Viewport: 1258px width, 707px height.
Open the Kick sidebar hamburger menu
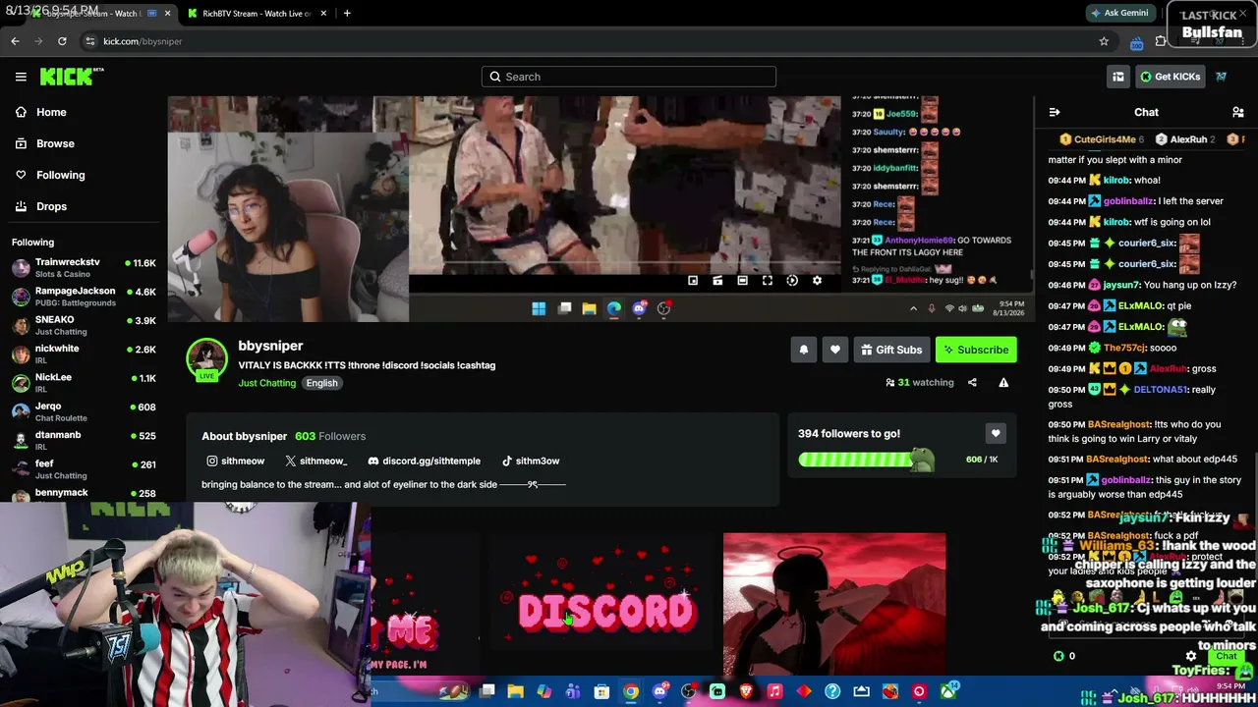[21, 77]
